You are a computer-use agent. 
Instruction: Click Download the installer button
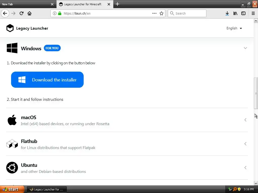[x=47, y=80]
